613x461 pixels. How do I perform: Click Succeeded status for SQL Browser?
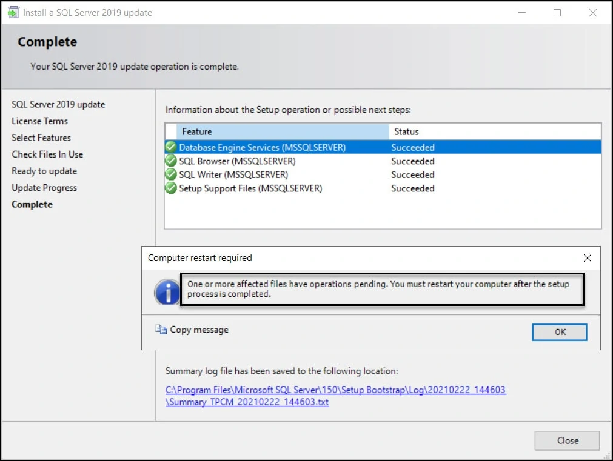click(x=413, y=161)
